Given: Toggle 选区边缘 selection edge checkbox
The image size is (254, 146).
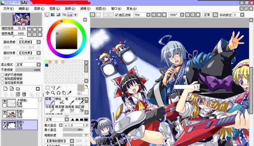Looking at the screenshot, I should tap(116, 15).
